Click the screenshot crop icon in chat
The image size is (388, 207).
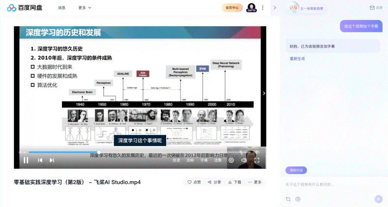pos(288,199)
